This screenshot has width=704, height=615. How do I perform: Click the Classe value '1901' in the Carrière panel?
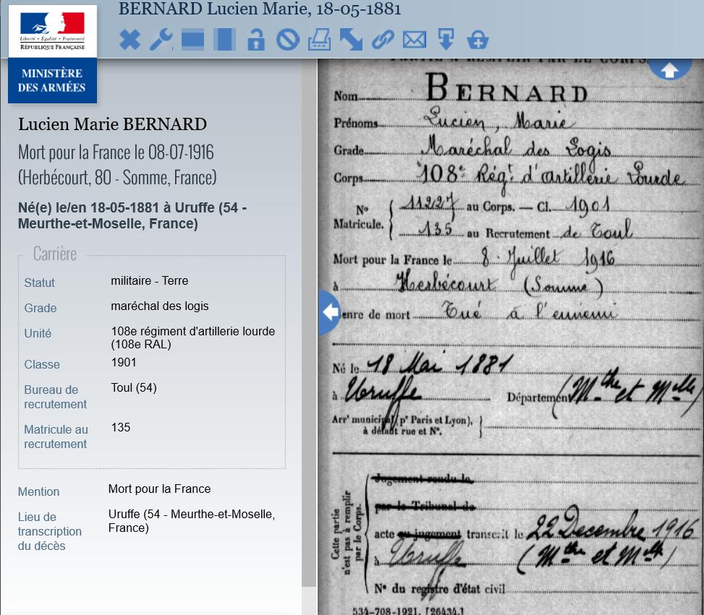pyautogui.click(x=124, y=363)
